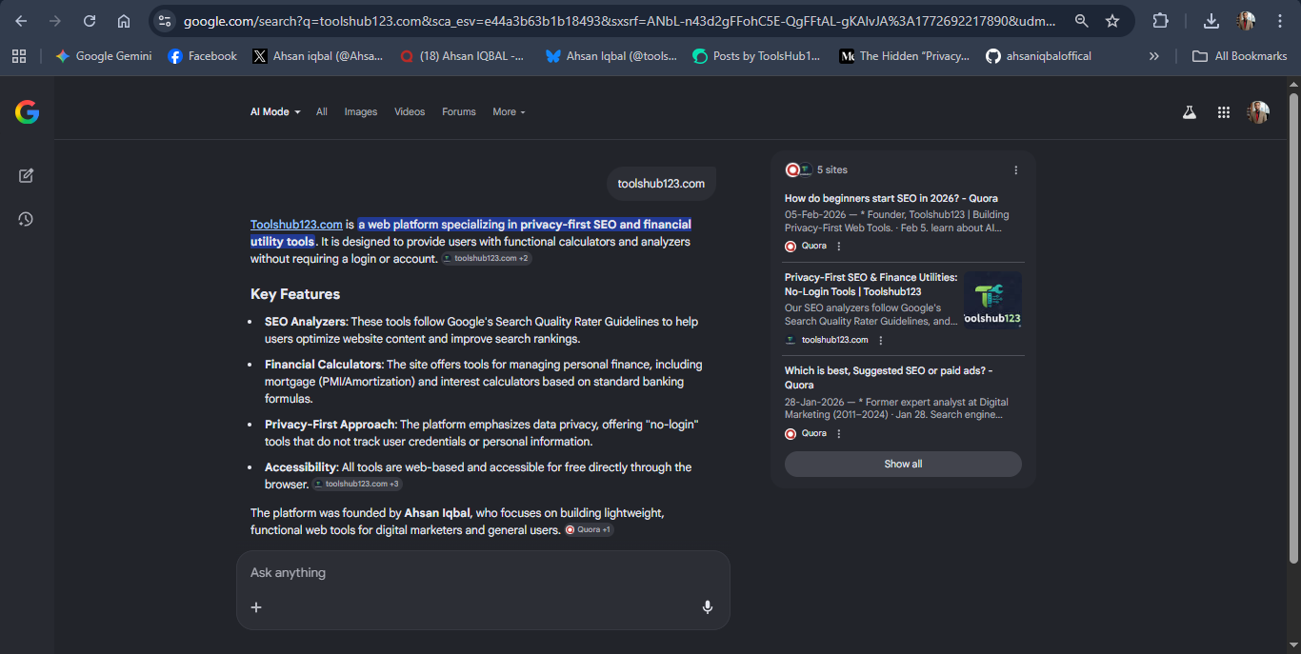Open the Ahsan iqbal X bookmark
This screenshot has height=654, width=1301.
point(317,56)
